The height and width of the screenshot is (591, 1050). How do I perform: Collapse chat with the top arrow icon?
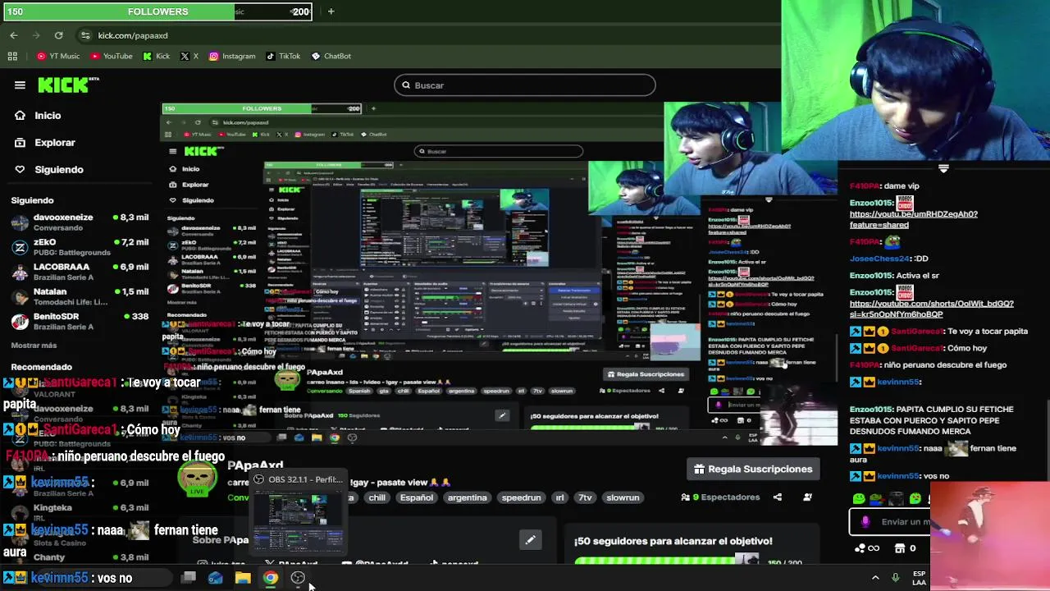(943, 168)
